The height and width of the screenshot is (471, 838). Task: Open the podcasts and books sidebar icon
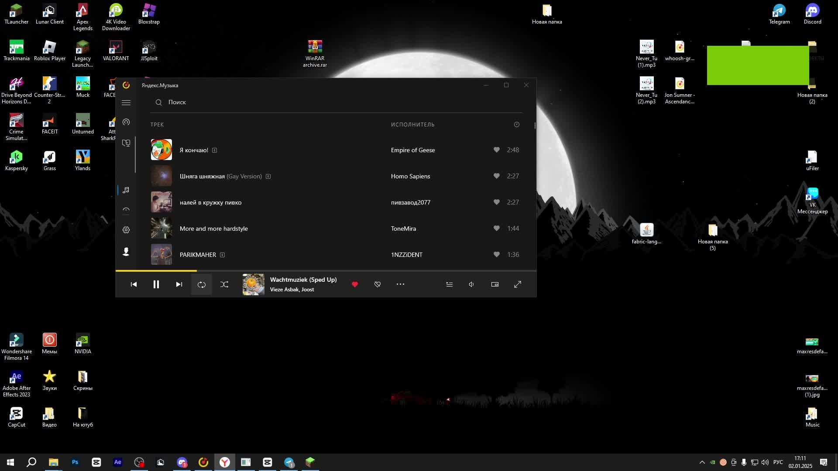click(x=126, y=143)
